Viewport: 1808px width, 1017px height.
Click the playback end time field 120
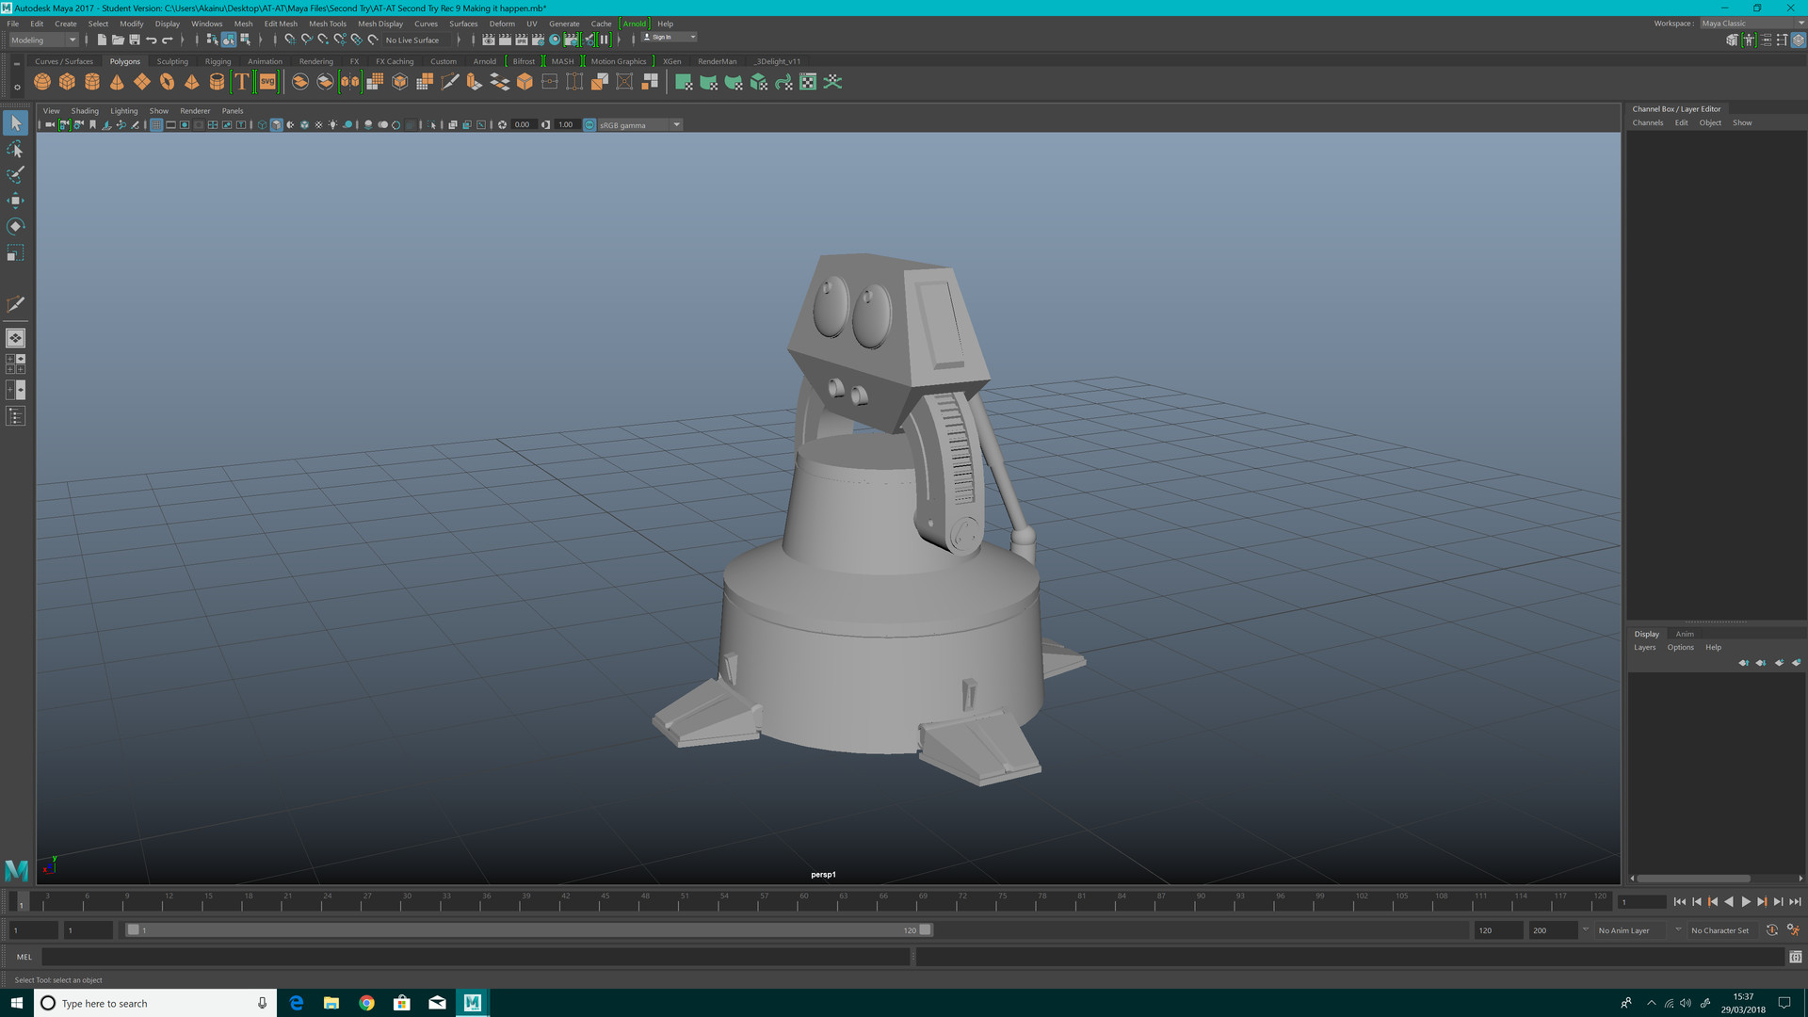tap(1497, 930)
